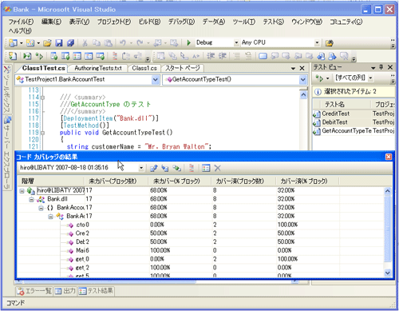The image size is (399, 311).
Task: Open the TestProject1.BankAccountTest class dropdown
Action: click(156, 80)
